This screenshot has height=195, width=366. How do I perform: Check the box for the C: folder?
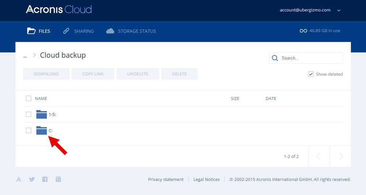(x=29, y=130)
